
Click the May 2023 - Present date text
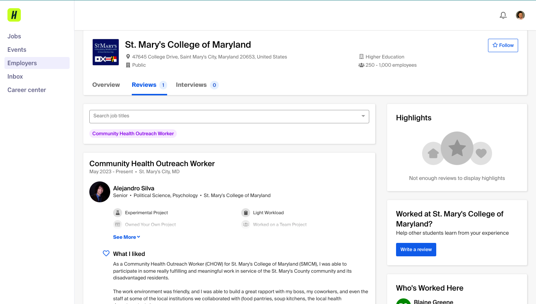coord(111,172)
